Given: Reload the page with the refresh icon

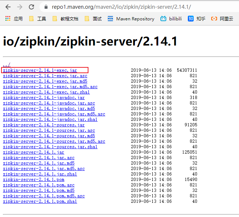Looking at the screenshot, I should (31, 7).
